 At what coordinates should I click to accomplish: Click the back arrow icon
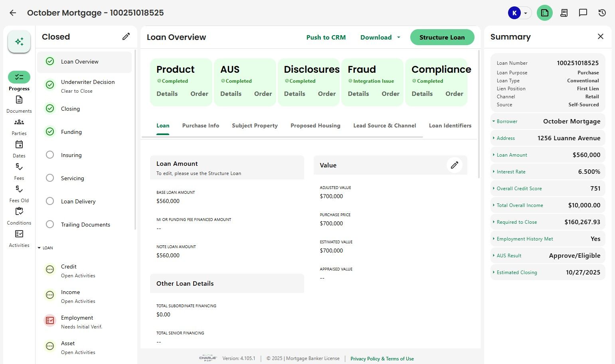coord(13,13)
